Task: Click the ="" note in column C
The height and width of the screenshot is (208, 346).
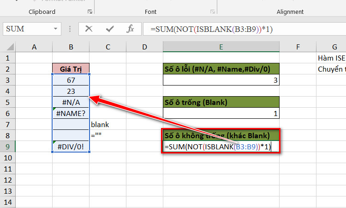Action: click(x=96, y=135)
